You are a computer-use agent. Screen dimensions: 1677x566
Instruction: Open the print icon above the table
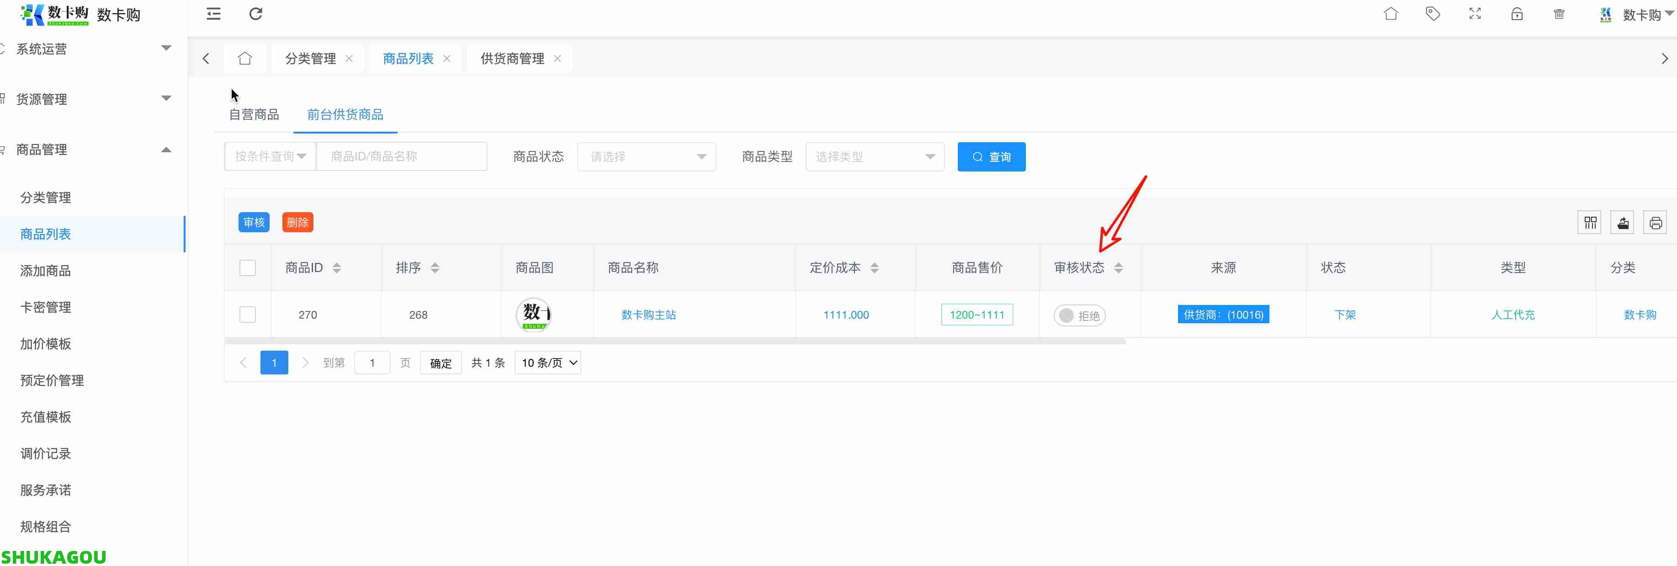(x=1656, y=222)
